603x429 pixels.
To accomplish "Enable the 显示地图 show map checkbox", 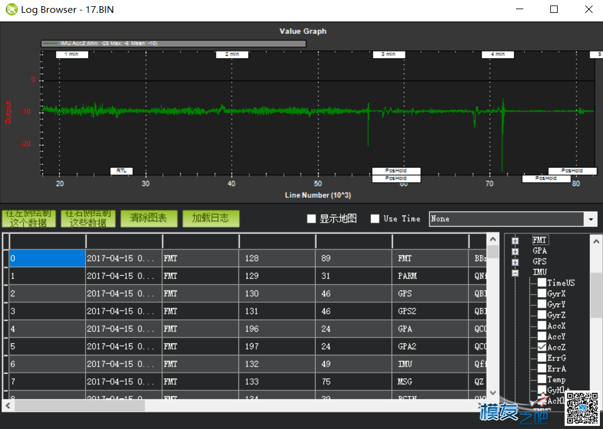I will pyautogui.click(x=311, y=219).
